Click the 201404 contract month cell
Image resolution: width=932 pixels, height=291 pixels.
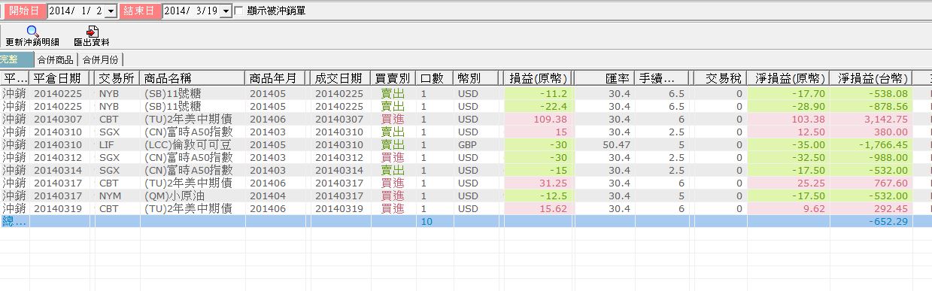275,195
